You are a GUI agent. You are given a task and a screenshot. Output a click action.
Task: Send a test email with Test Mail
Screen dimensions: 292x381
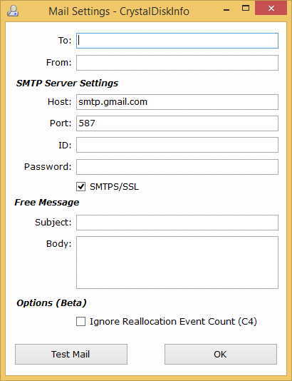click(x=71, y=354)
